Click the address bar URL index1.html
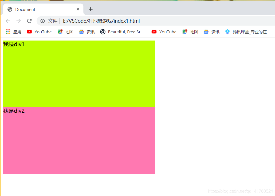Viewport: 275px width, 196px height. tap(101, 21)
